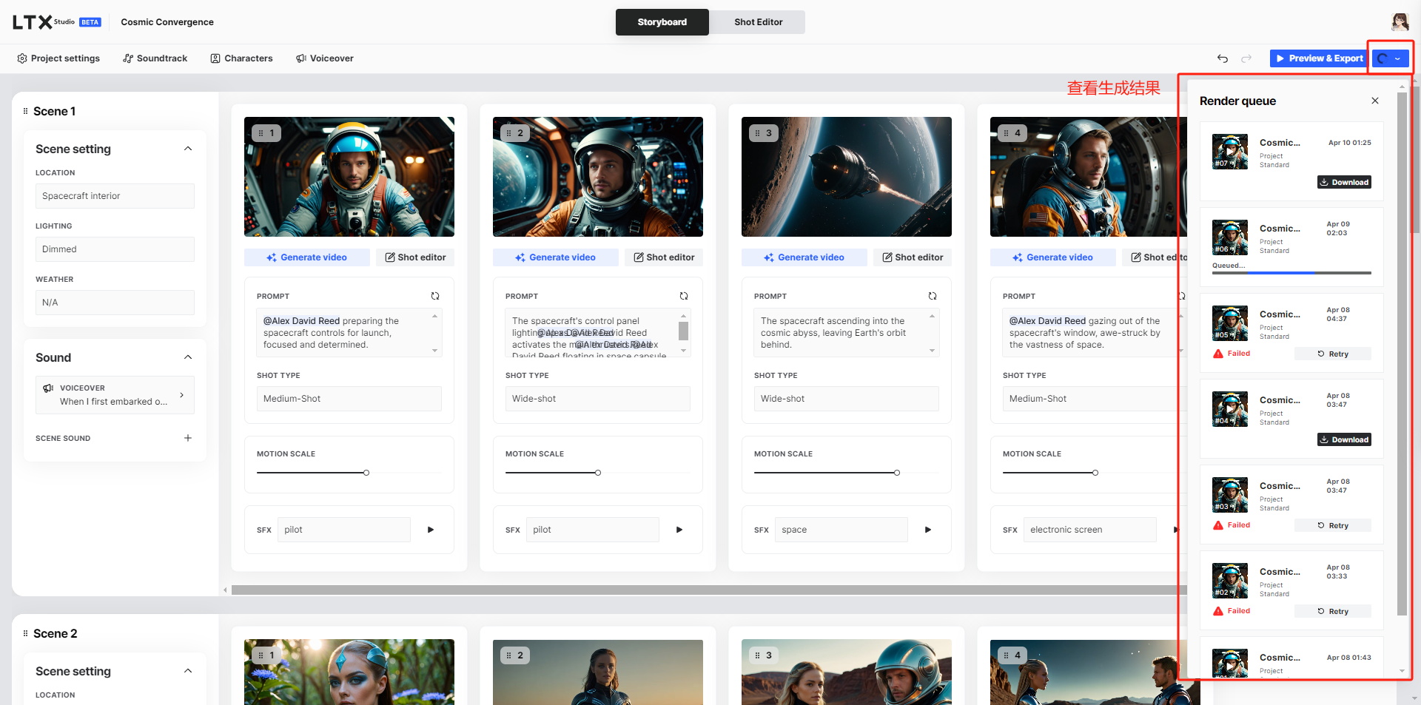The image size is (1421, 705).
Task: Click the Motion Scale slider handle for shot 1
Action: (x=366, y=473)
